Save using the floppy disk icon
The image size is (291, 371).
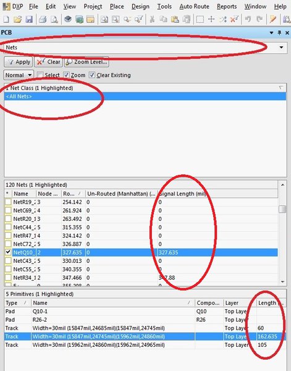pos(29,19)
